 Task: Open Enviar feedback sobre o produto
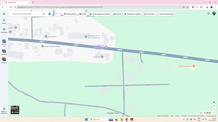(196, 116)
